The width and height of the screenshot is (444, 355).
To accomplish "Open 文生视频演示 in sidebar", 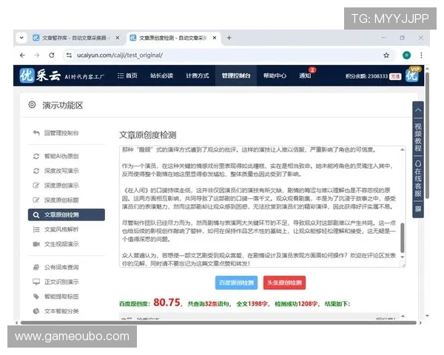I will coord(55,244).
